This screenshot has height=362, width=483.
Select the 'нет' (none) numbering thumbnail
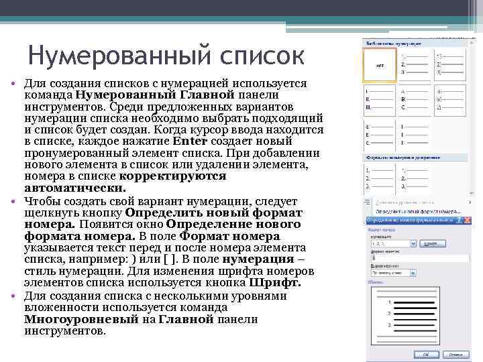pos(380,65)
